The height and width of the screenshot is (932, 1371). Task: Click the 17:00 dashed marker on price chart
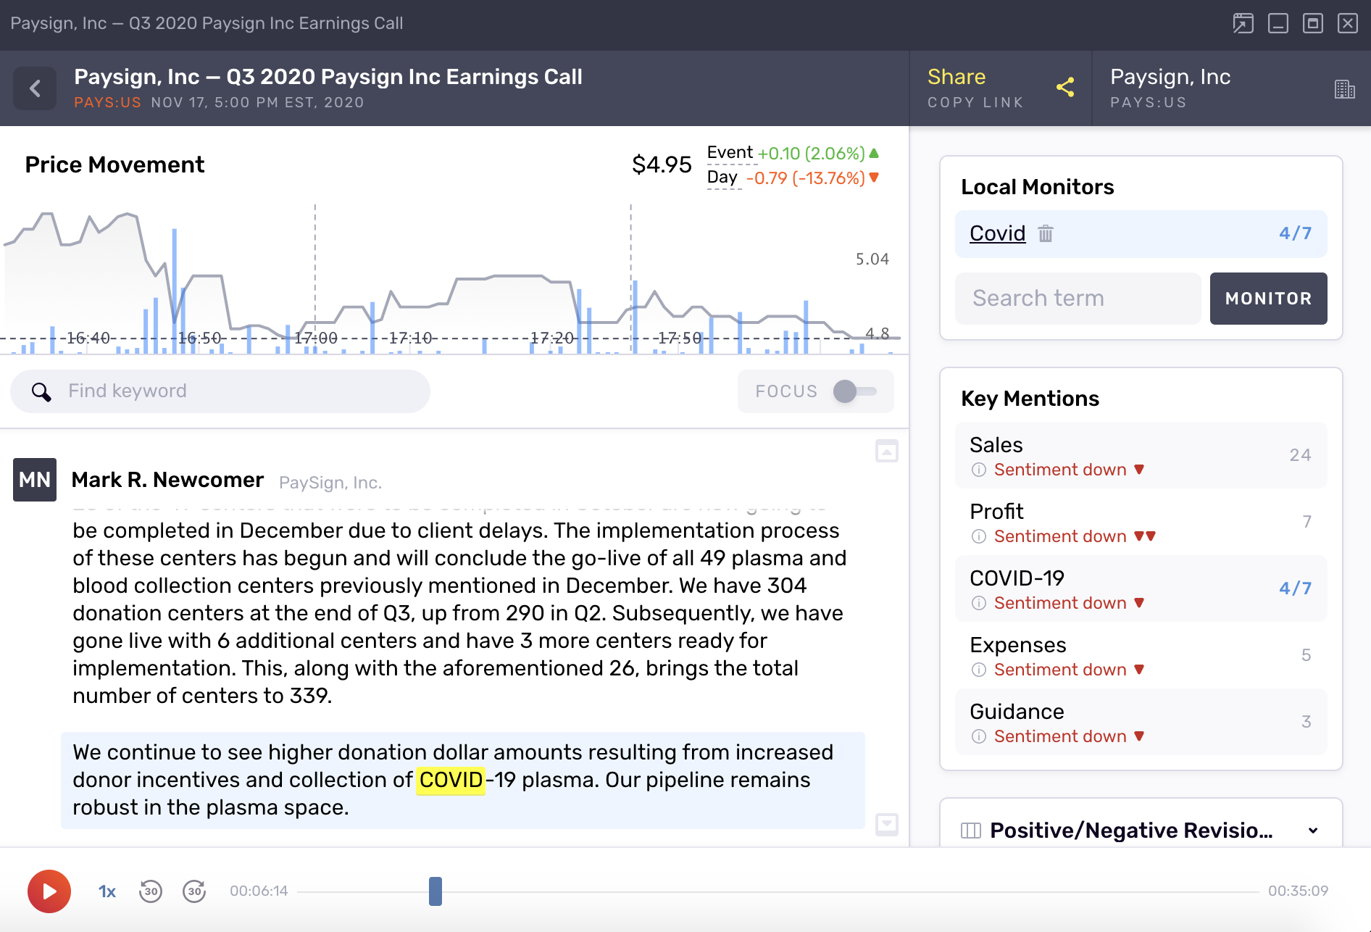point(315,279)
